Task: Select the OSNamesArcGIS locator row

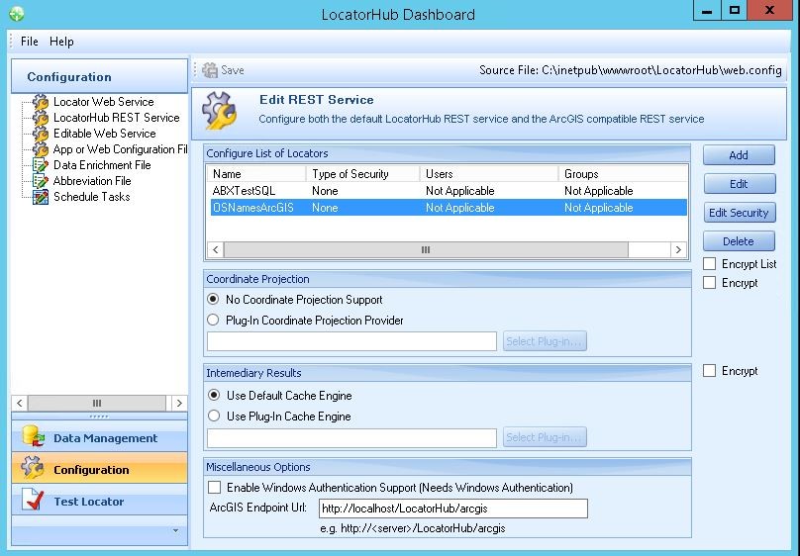Action: [x=448, y=208]
